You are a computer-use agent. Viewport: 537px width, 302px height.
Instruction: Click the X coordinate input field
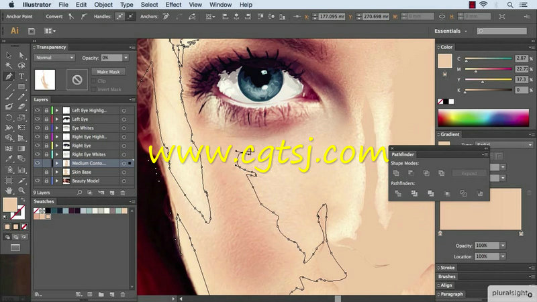[x=332, y=16]
